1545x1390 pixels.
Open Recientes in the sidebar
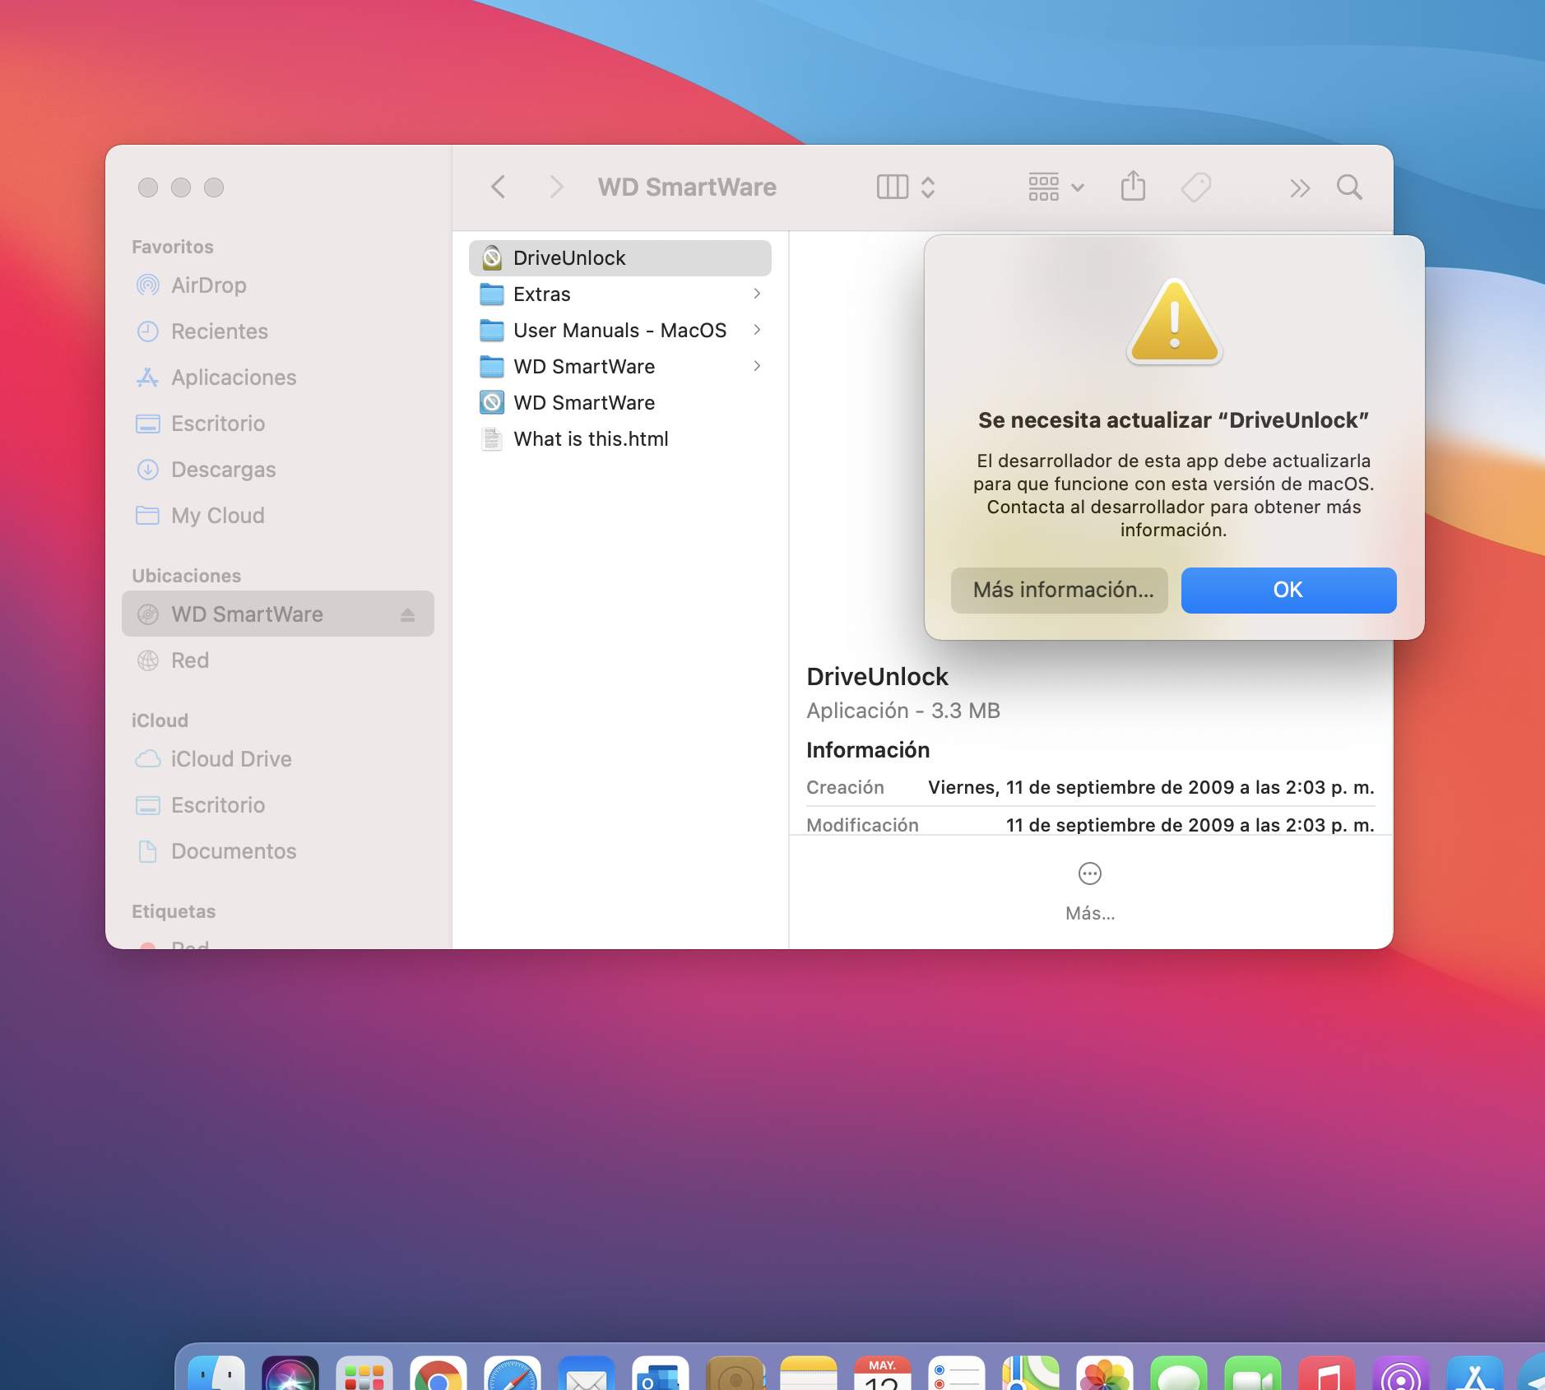pos(278,331)
